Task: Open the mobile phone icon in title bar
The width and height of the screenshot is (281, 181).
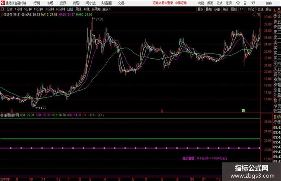Action: [245, 3]
